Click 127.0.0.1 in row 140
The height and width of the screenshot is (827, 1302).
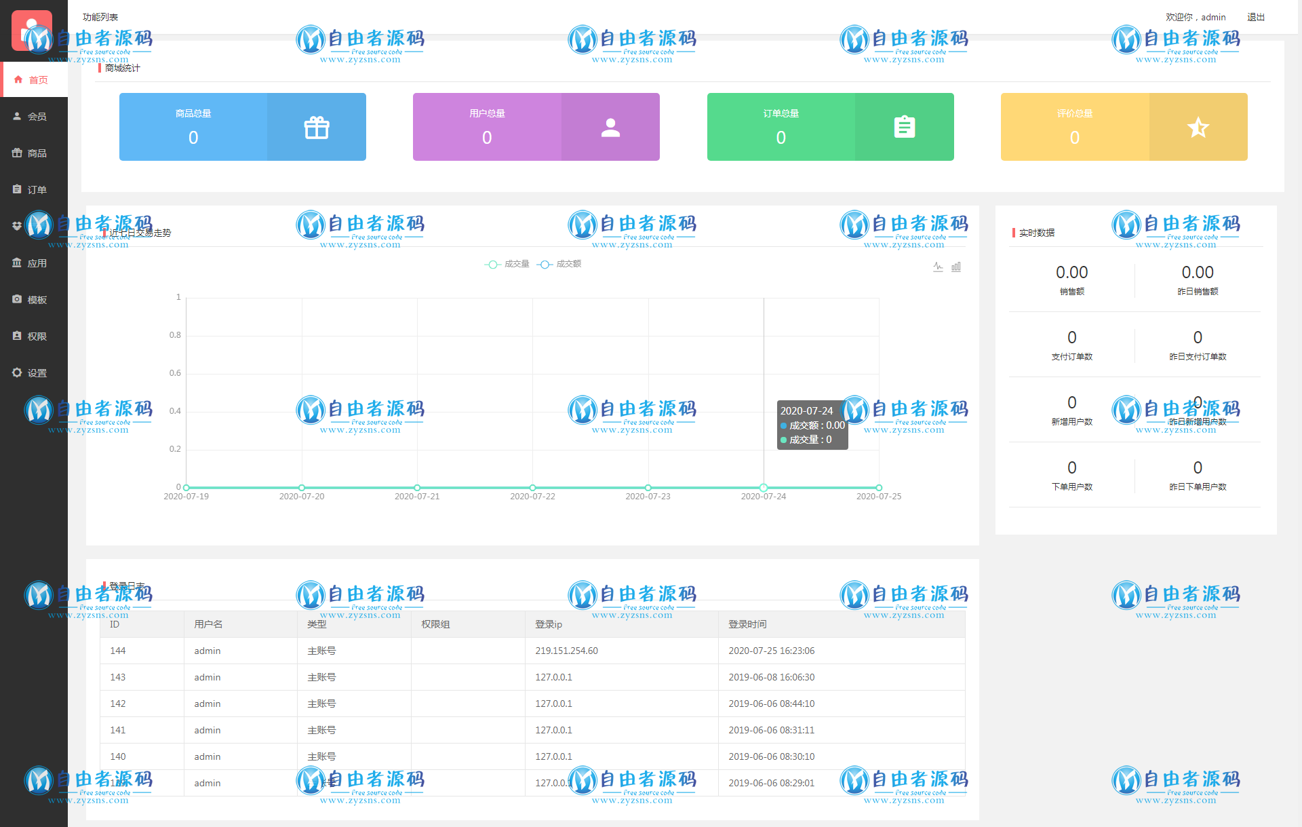tap(553, 756)
